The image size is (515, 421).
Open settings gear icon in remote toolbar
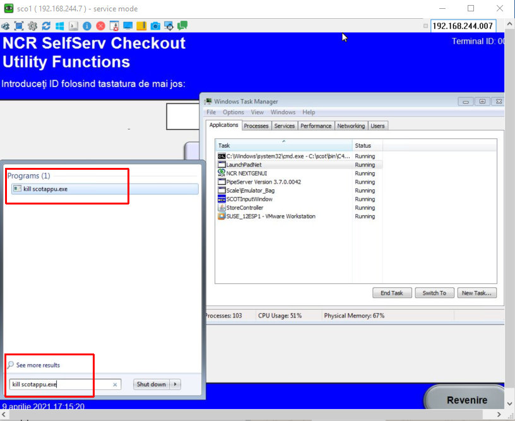click(33, 26)
